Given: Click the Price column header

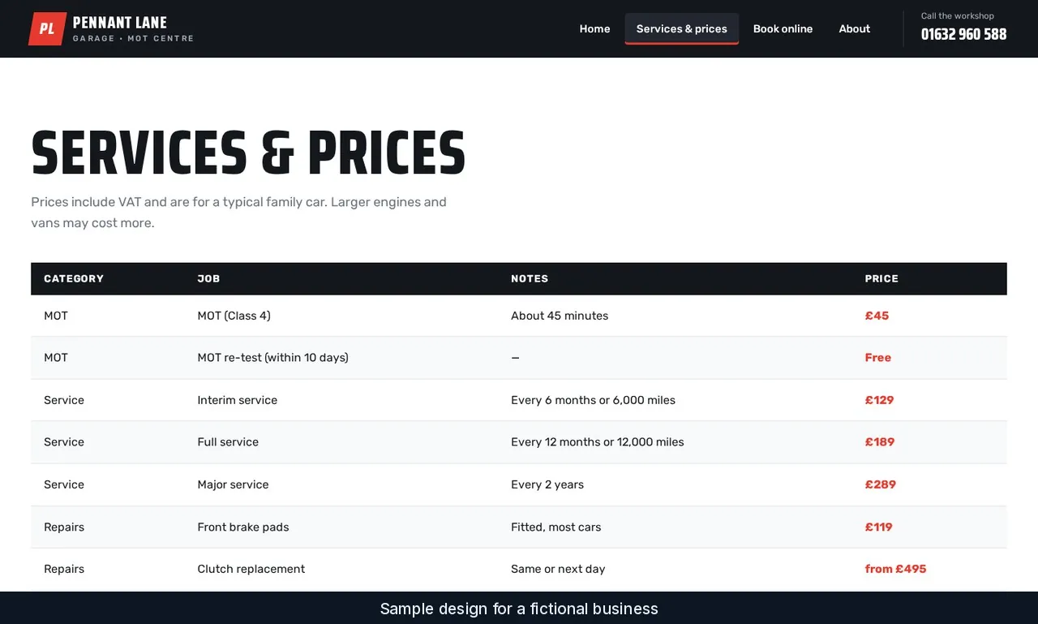Looking at the screenshot, I should point(881,278).
